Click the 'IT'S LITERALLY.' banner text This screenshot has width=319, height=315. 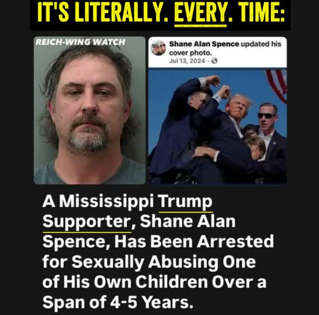[103, 13]
